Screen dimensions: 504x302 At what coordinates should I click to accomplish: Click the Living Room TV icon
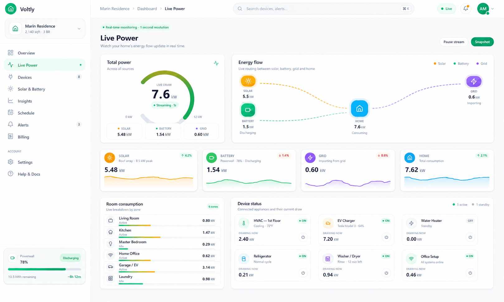tap(111, 221)
